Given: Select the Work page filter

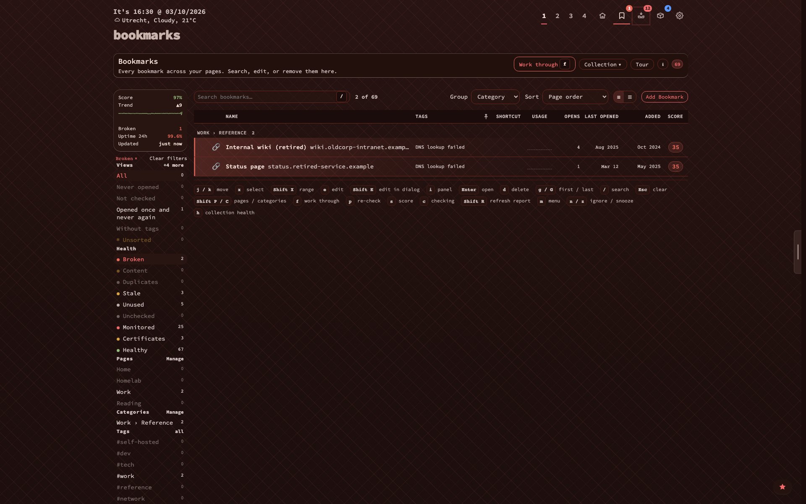Looking at the screenshot, I should [150, 392].
